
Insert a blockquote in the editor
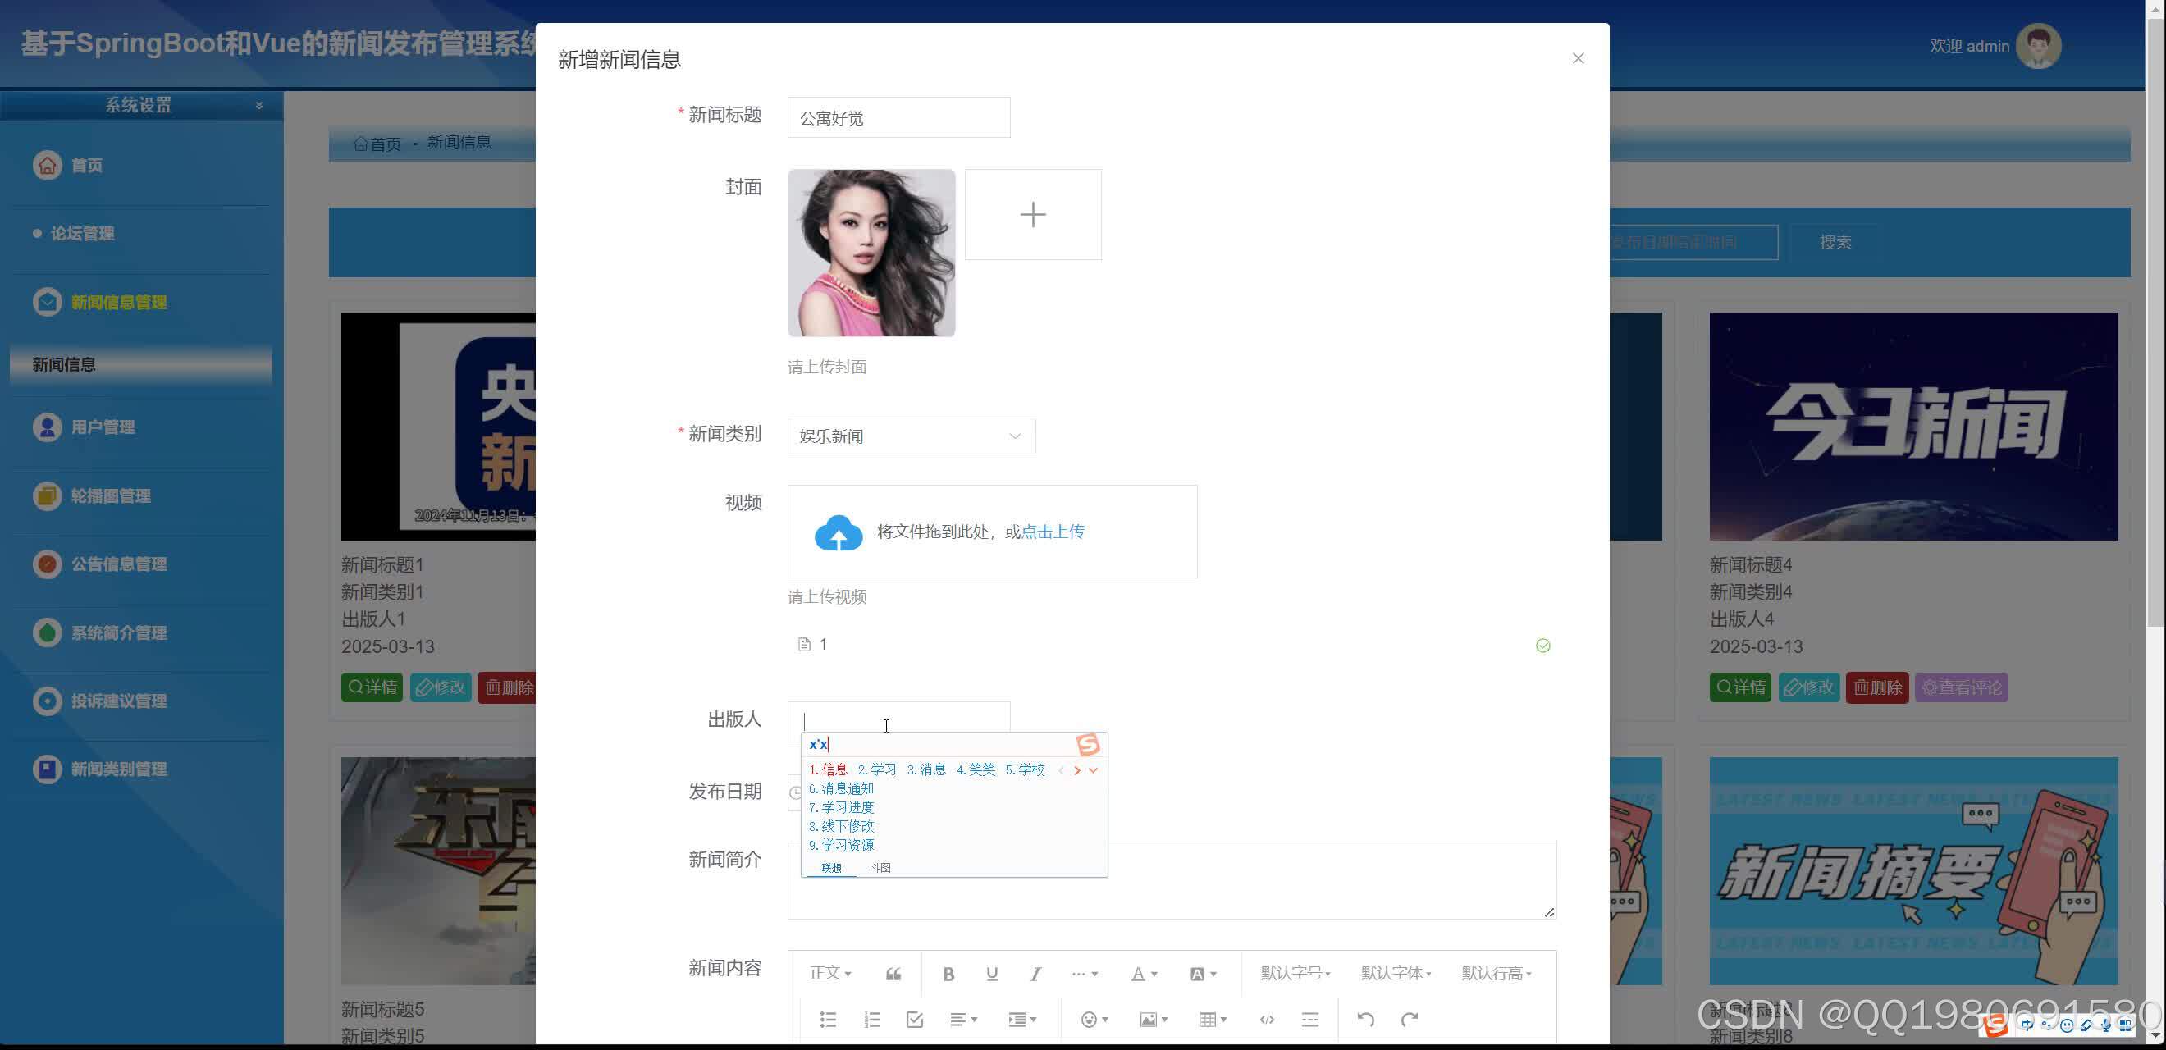(892, 973)
